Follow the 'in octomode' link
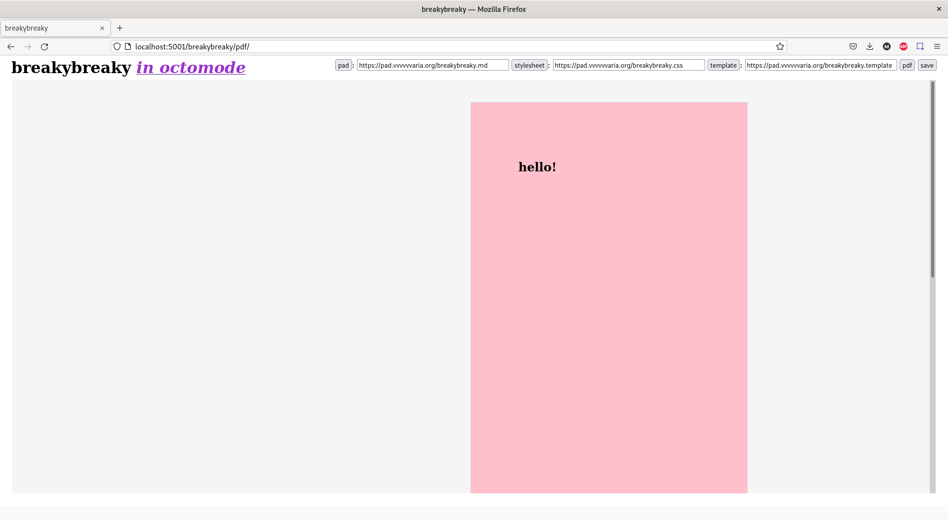This screenshot has height=520, width=948. 191,67
